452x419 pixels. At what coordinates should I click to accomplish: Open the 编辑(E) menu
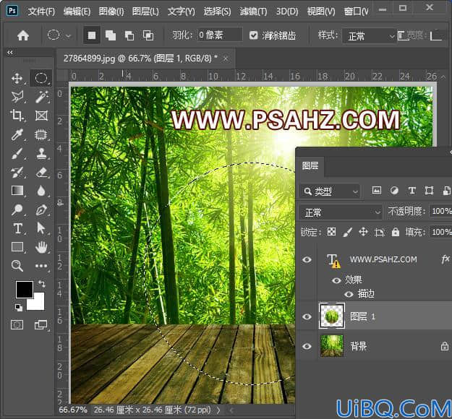(77, 12)
